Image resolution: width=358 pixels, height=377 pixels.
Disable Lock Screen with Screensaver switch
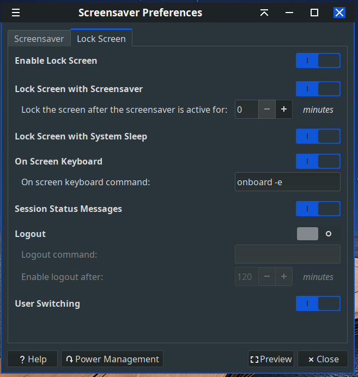pos(318,89)
